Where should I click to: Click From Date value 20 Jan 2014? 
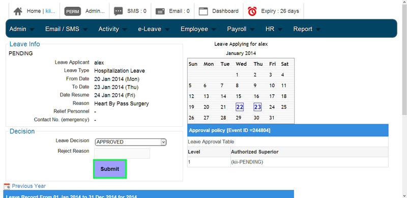tap(117, 79)
